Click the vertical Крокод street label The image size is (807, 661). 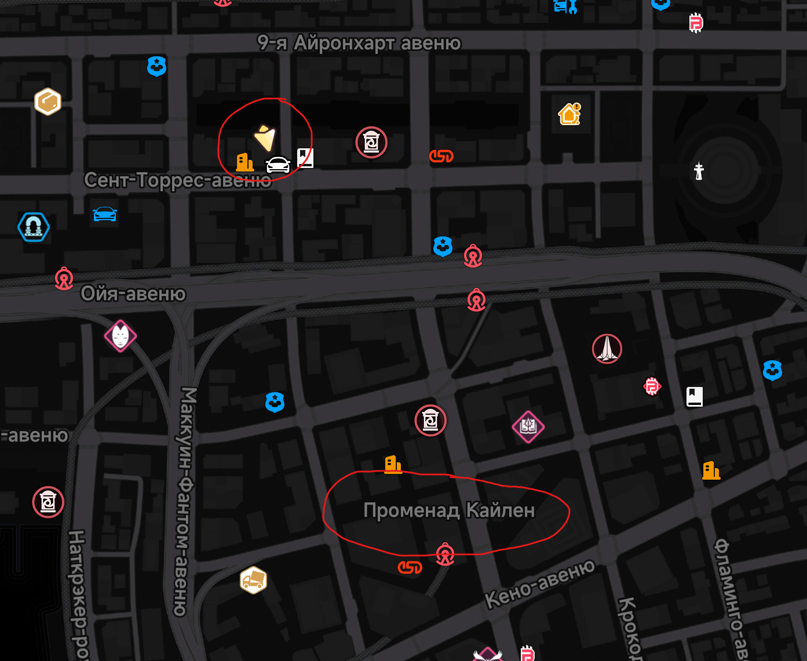[631, 629]
